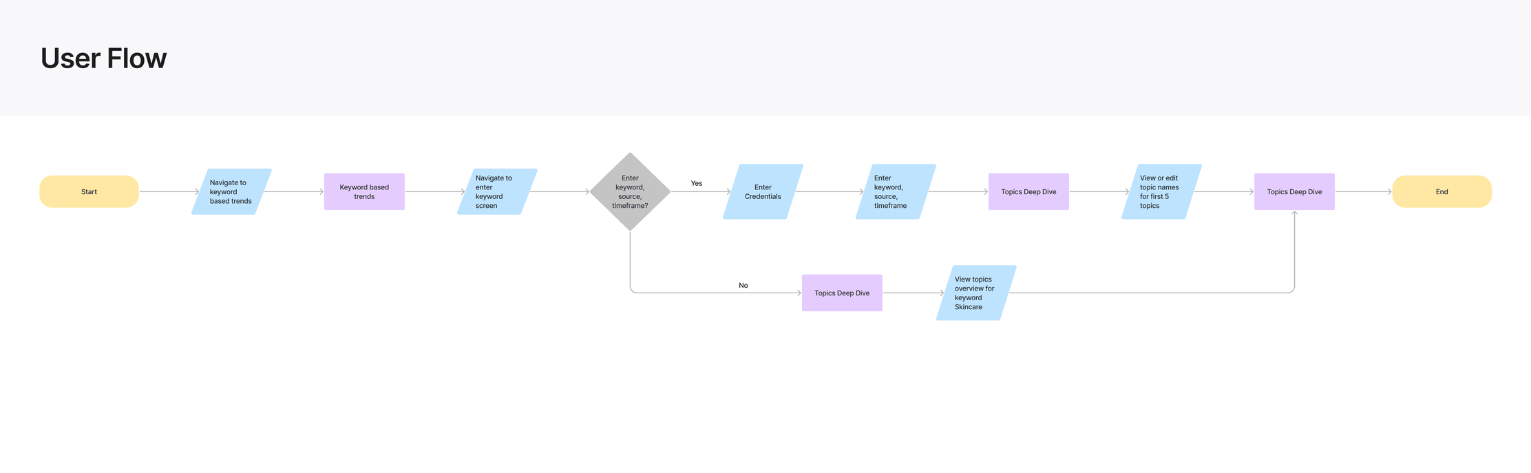Click the 'Enter Credentials' parallelogram
Viewport: 1531px width, 473px height.
pyautogui.click(x=763, y=191)
